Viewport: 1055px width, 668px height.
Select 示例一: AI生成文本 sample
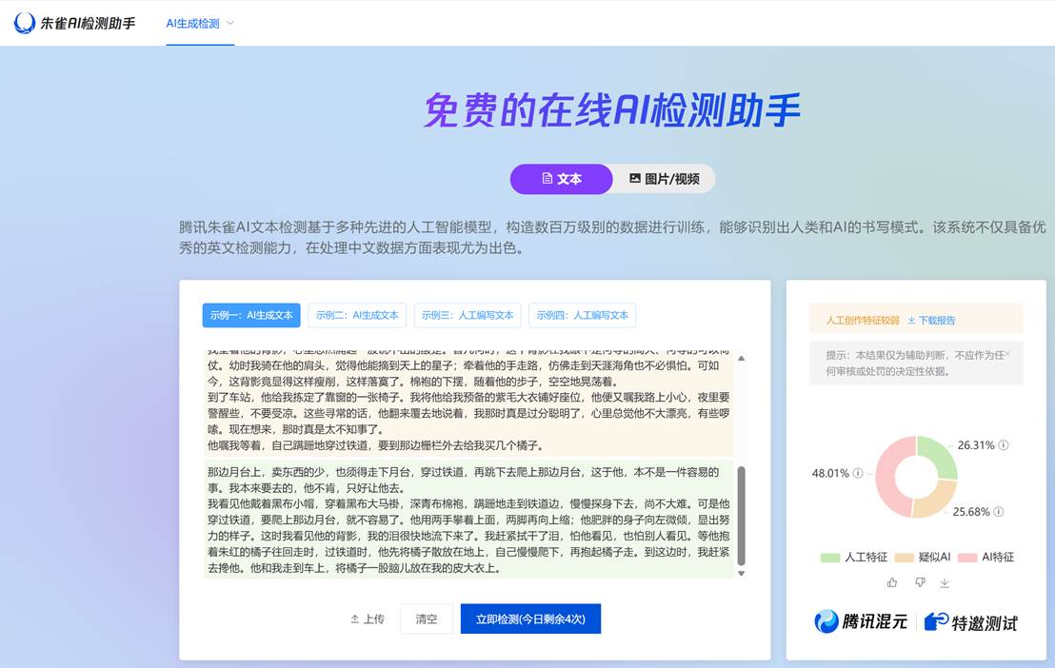251,315
